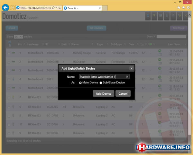The image size is (193, 155).
Task: Open log icon on Idx 5 row
Action: click(x=160, y=90)
